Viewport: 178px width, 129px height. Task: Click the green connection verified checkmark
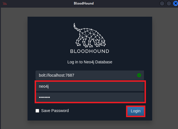139,75
